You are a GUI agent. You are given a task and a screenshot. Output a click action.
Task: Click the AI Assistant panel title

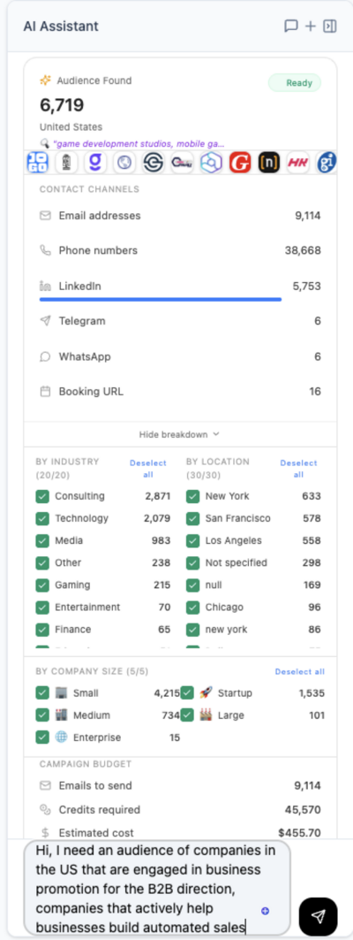click(61, 27)
